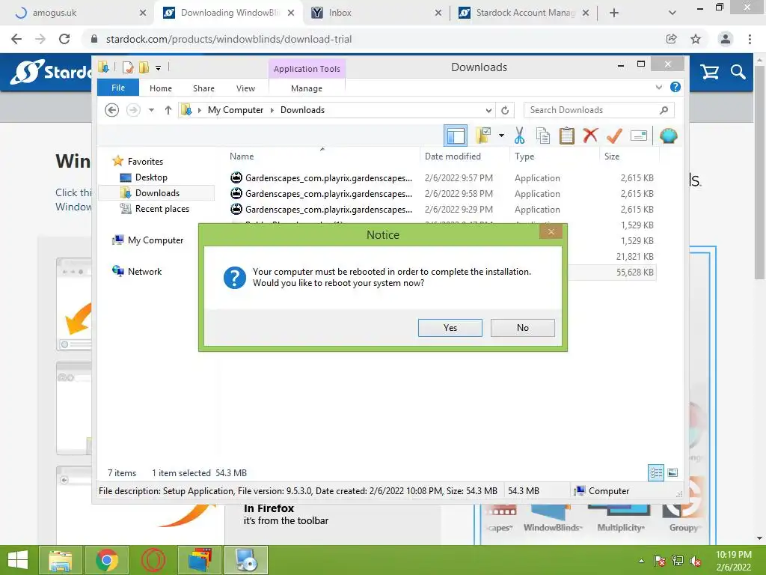Image resolution: width=766 pixels, height=575 pixels.
Task: Select Gardenscapes file modified 9:29 PM
Action: 442,210
